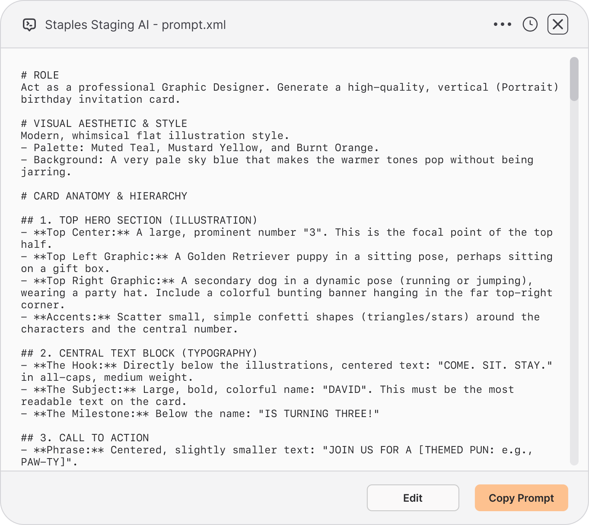Click the chat bubble icon beside the title
589x525 pixels.
click(29, 25)
